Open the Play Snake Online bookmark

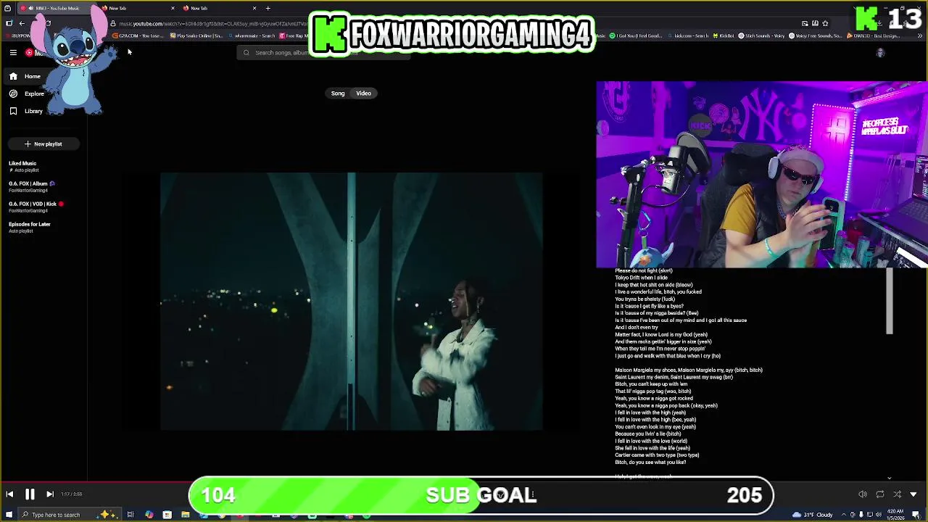pyautogui.click(x=196, y=36)
